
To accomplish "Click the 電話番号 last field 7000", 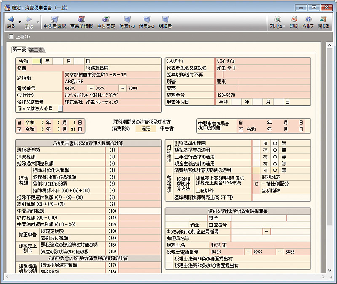I will click(144, 88).
